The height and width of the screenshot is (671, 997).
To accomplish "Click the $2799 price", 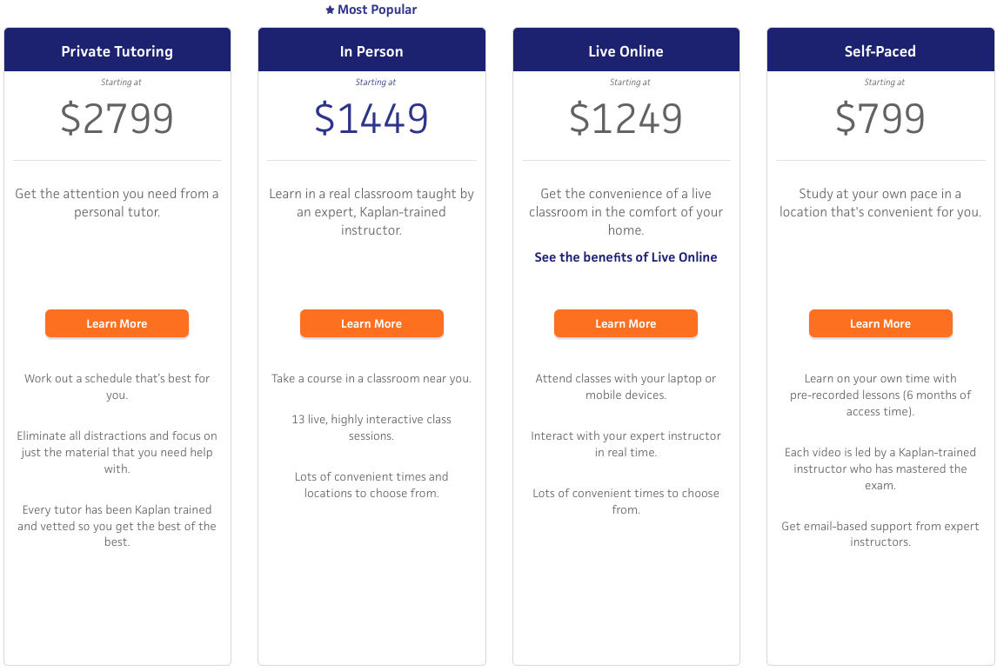I will tap(117, 118).
